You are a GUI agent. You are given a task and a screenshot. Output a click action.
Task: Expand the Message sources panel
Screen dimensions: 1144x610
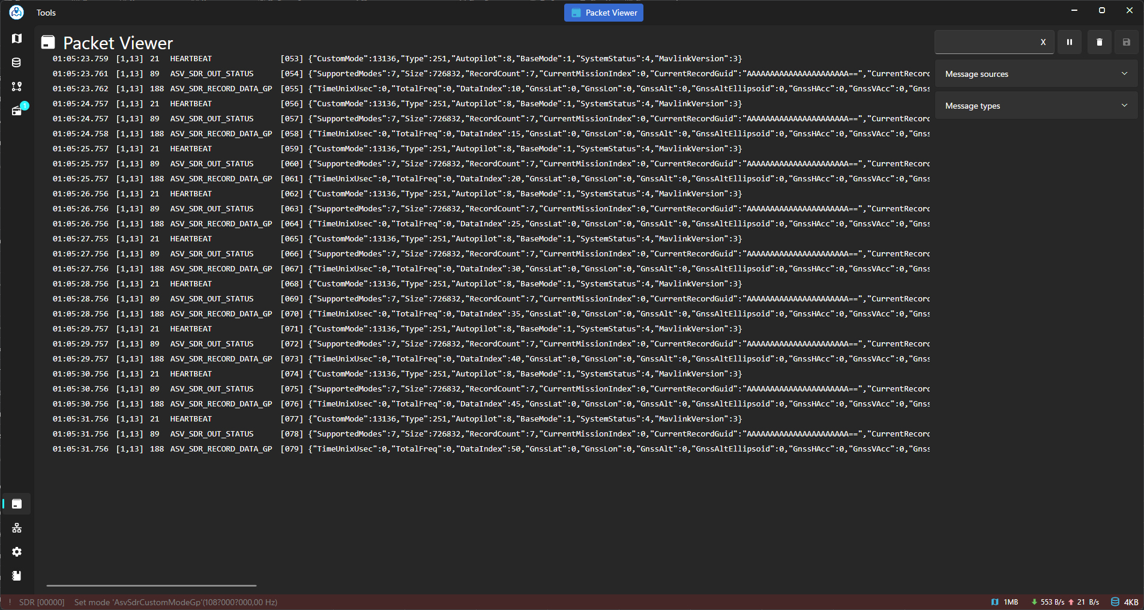(x=1036, y=74)
